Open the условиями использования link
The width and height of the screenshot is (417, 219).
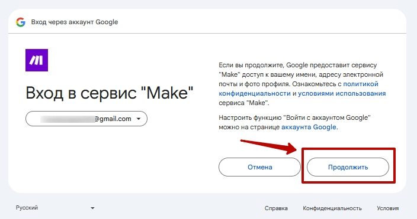click(x=342, y=93)
